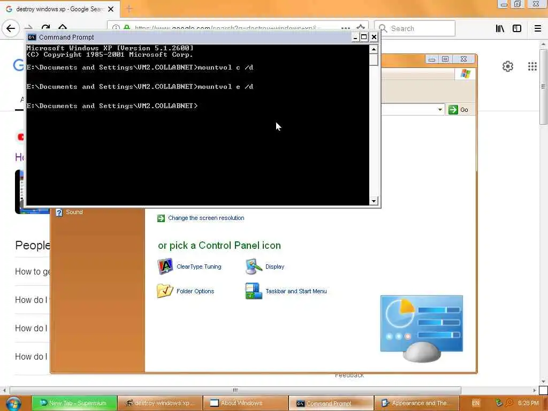Open a new browser tab with plus
This screenshot has width=548, height=411.
click(x=129, y=9)
